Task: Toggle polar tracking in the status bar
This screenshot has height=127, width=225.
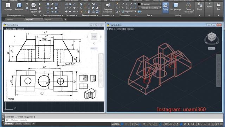Action: pos(144,124)
